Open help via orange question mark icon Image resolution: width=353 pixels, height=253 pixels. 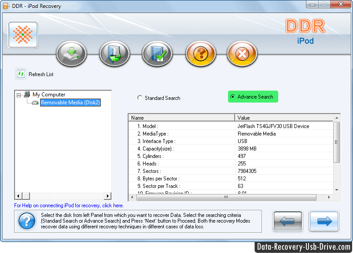(x=201, y=54)
